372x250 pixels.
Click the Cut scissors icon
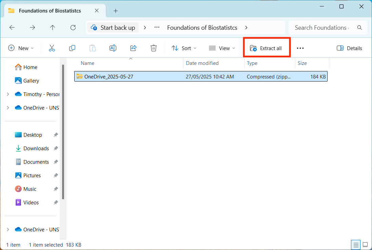[x=52, y=48]
